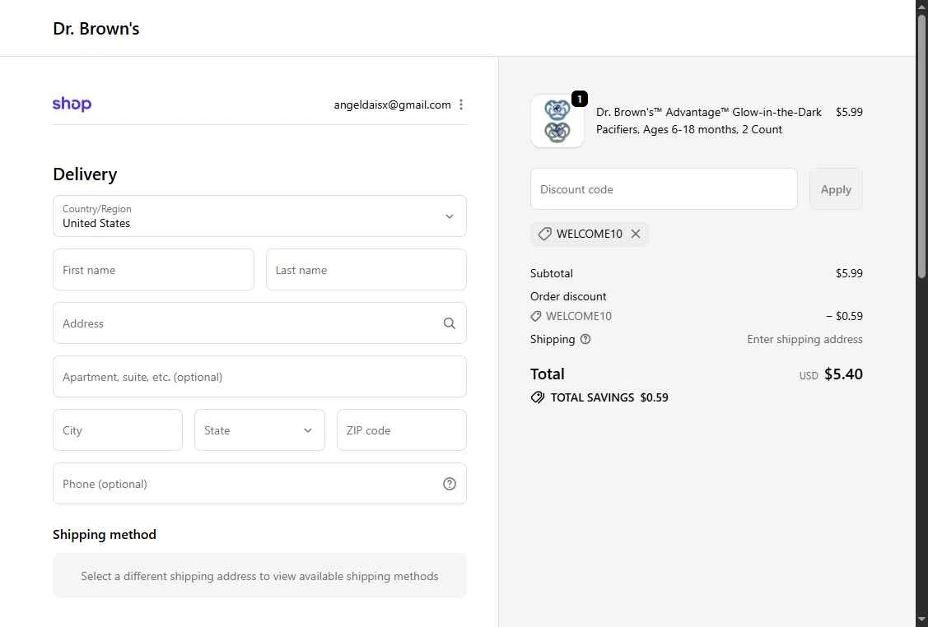Click the TOTAL SAVINGS $0.59 text
This screenshot has height=627, width=928.
click(609, 397)
